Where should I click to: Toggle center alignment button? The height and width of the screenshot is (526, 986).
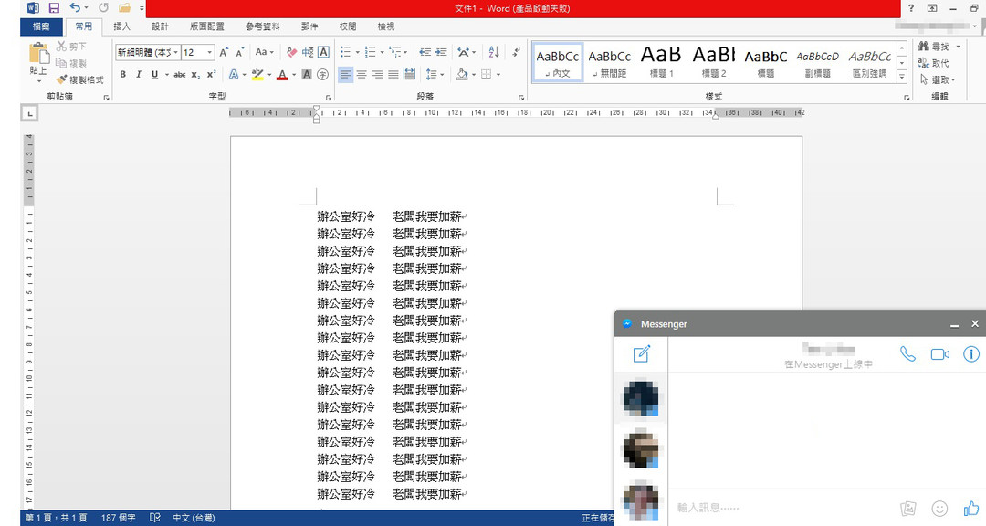coord(362,74)
